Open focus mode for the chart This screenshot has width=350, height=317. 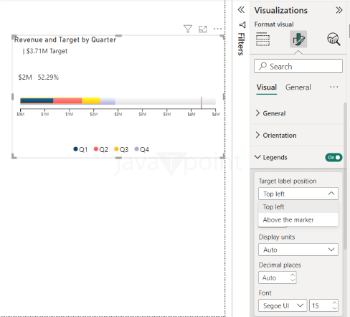click(x=203, y=29)
